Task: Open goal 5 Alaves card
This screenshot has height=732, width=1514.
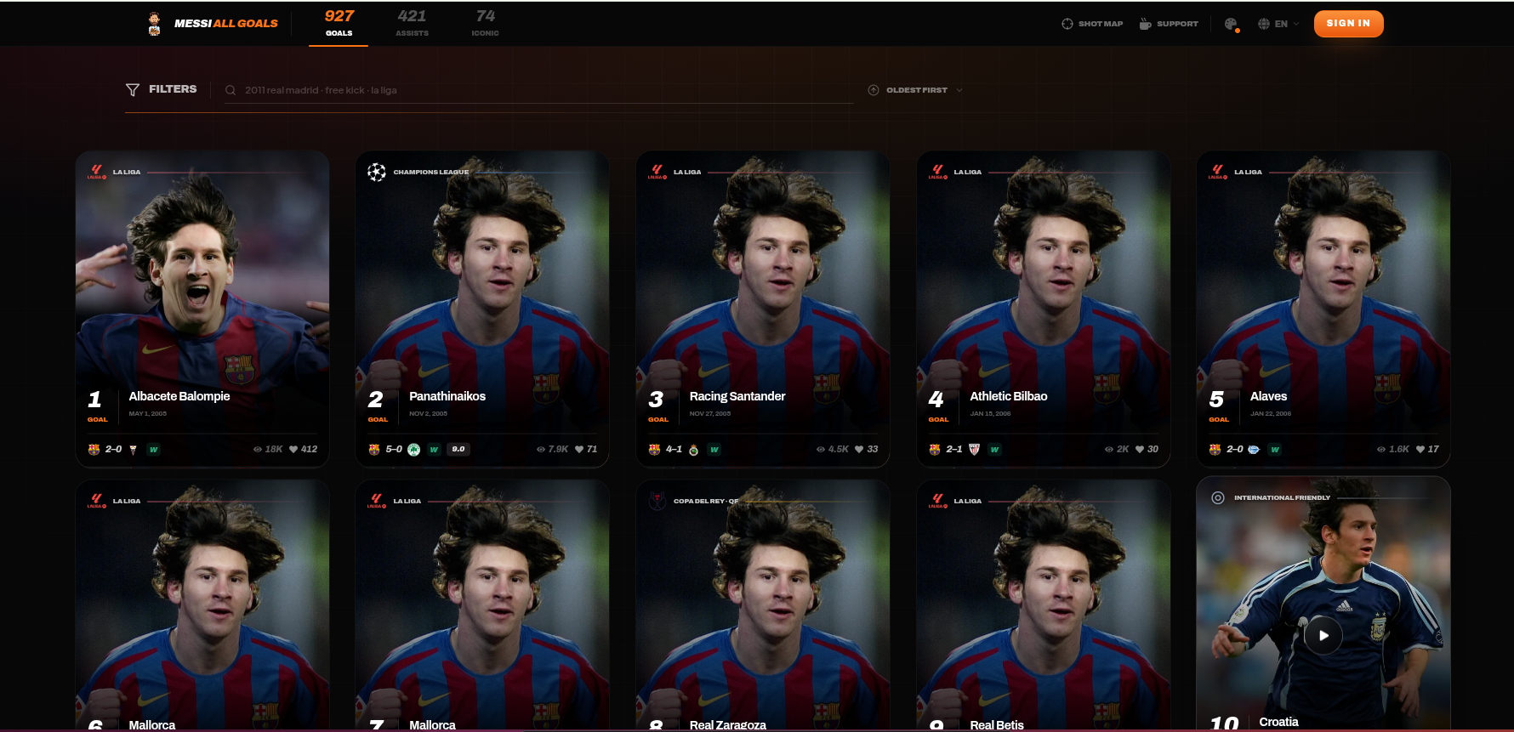Action: click(x=1323, y=309)
